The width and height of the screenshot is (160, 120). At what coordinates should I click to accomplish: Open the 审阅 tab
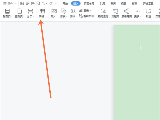(113, 3)
